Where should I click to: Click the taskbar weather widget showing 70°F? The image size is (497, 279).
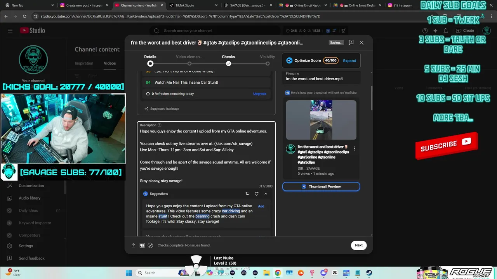pos(14,272)
